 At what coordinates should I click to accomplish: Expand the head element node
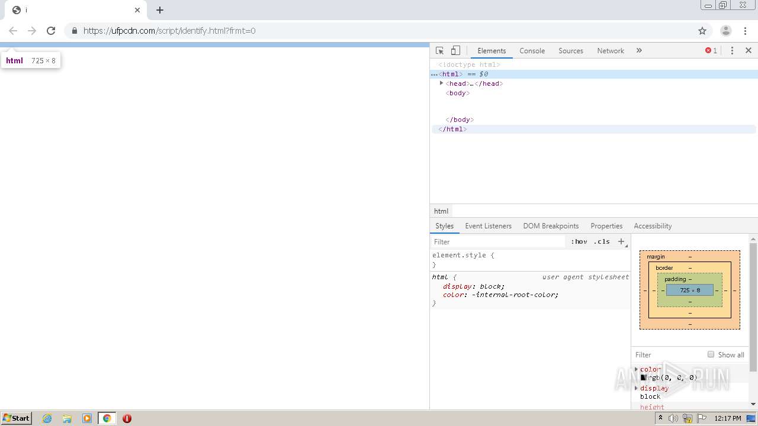442,83
